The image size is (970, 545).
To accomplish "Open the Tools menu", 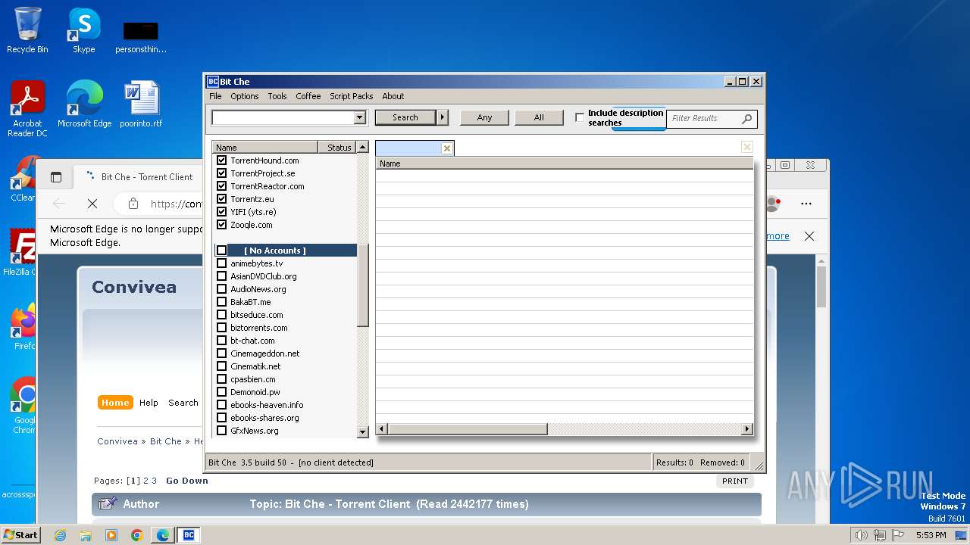I will tap(277, 96).
